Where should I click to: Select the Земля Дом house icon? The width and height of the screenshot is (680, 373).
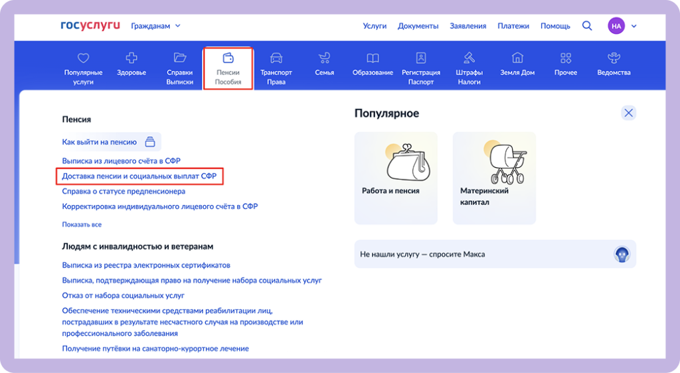(x=517, y=58)
